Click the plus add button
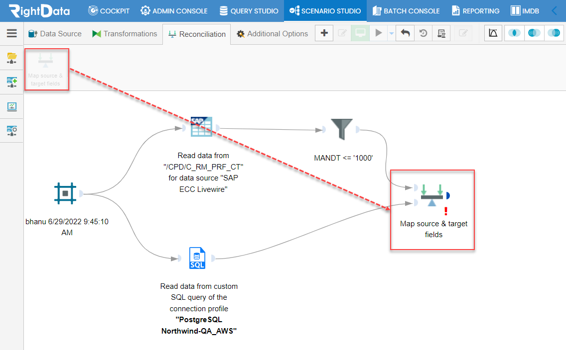 (x=324, y=33)
